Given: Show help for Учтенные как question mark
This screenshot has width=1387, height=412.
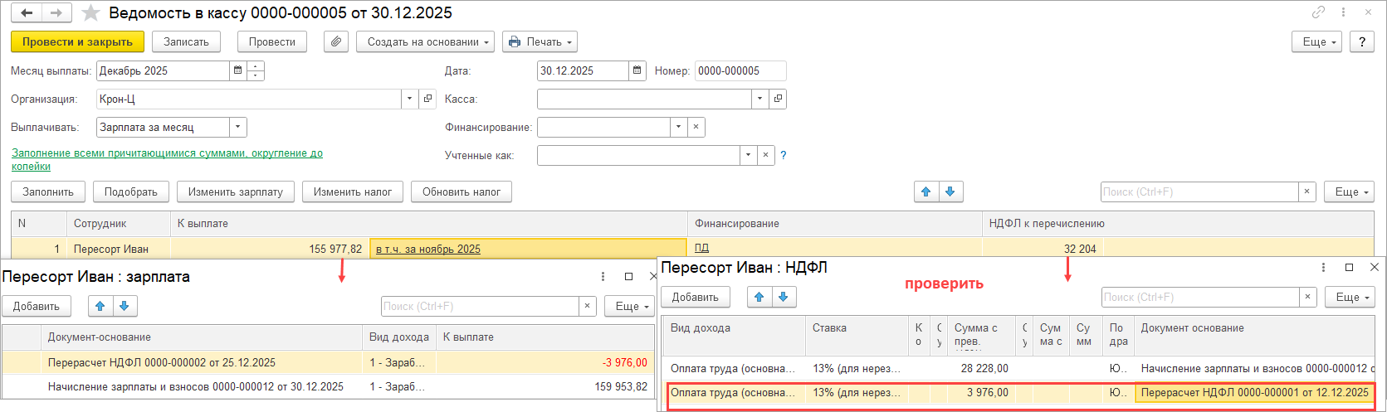Looking at the screenshot, I should [784, 156].
